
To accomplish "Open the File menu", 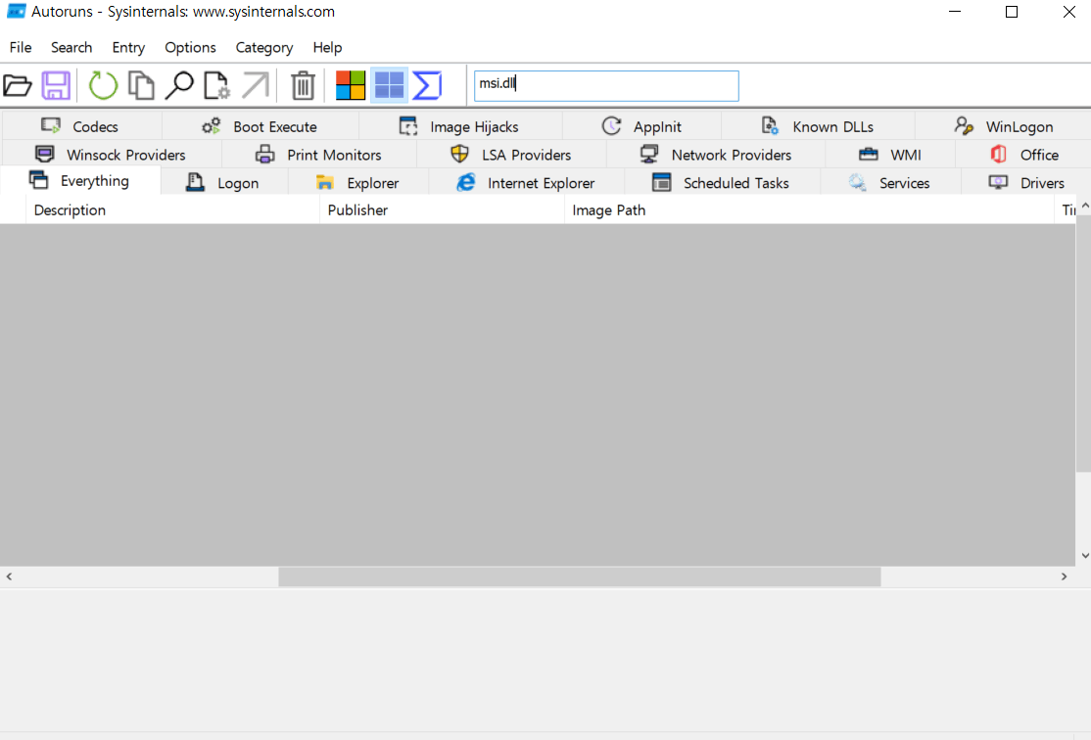I will click(x=21, y=47).
